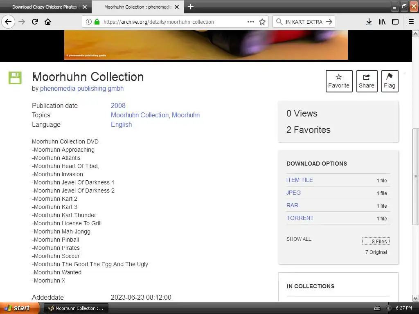Screen dimensions: 419x314
Task: Go back with the browser Back arrow
Action: point(8,22)
